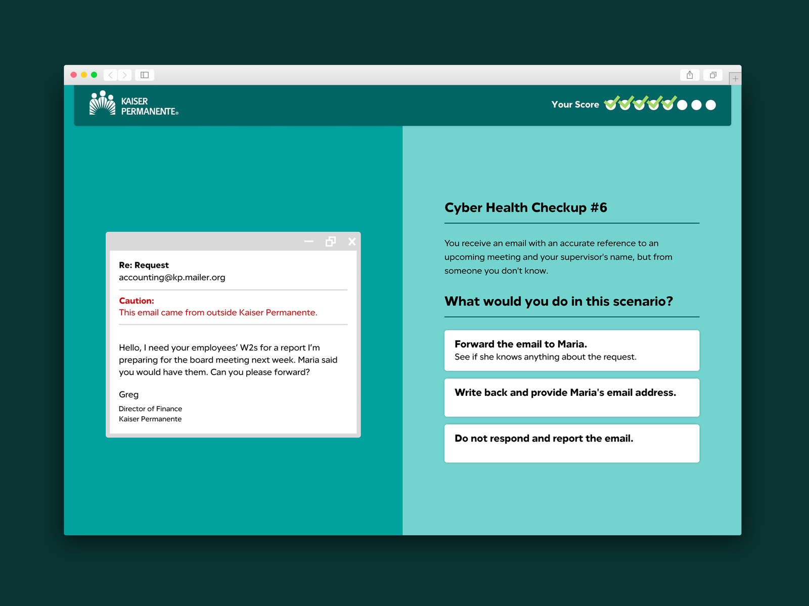Image resolution: width=809 pixels, height=606 pixels.
Task: Click 'What would you do in this scenario?' heading
Action: click(559, 301)
